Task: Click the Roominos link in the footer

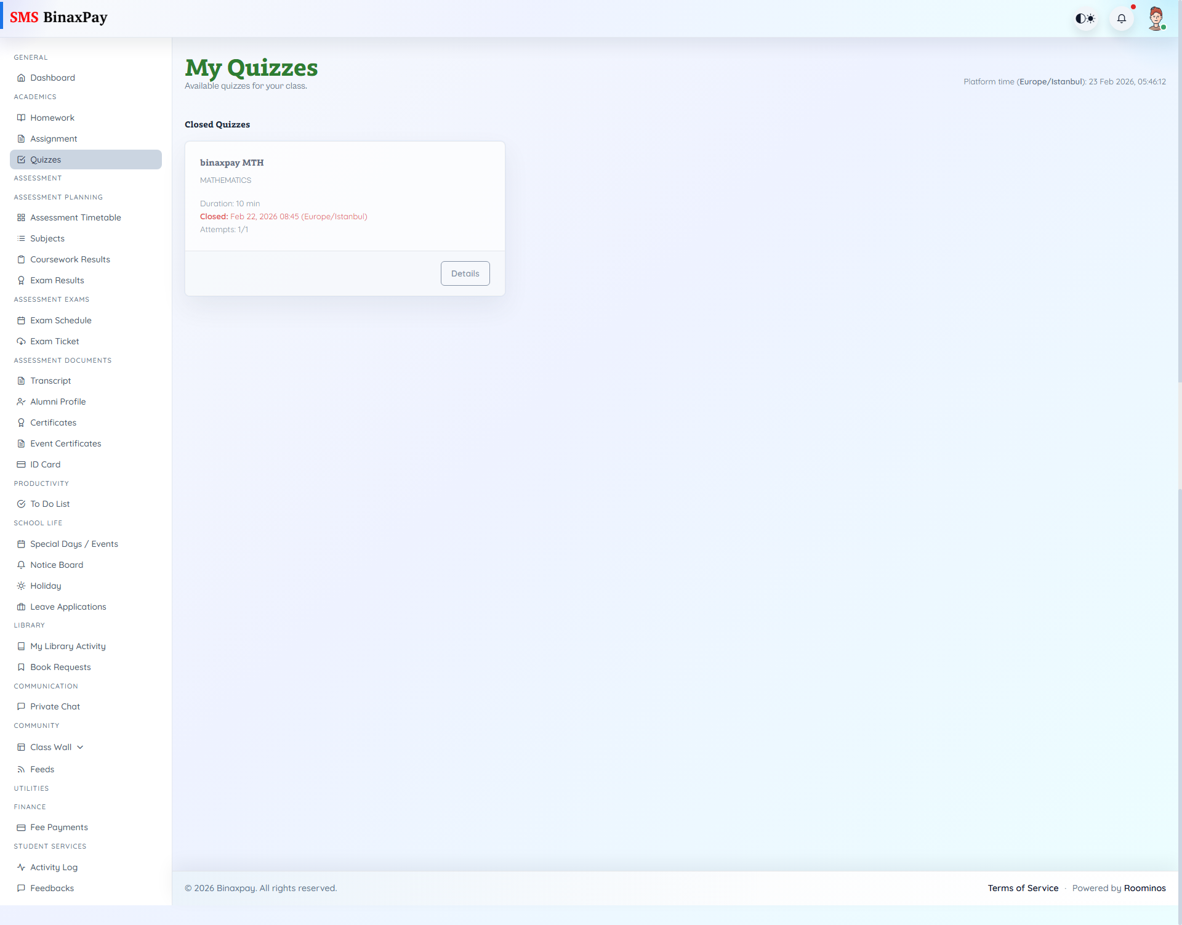Action: click(x=1145, y=888)
